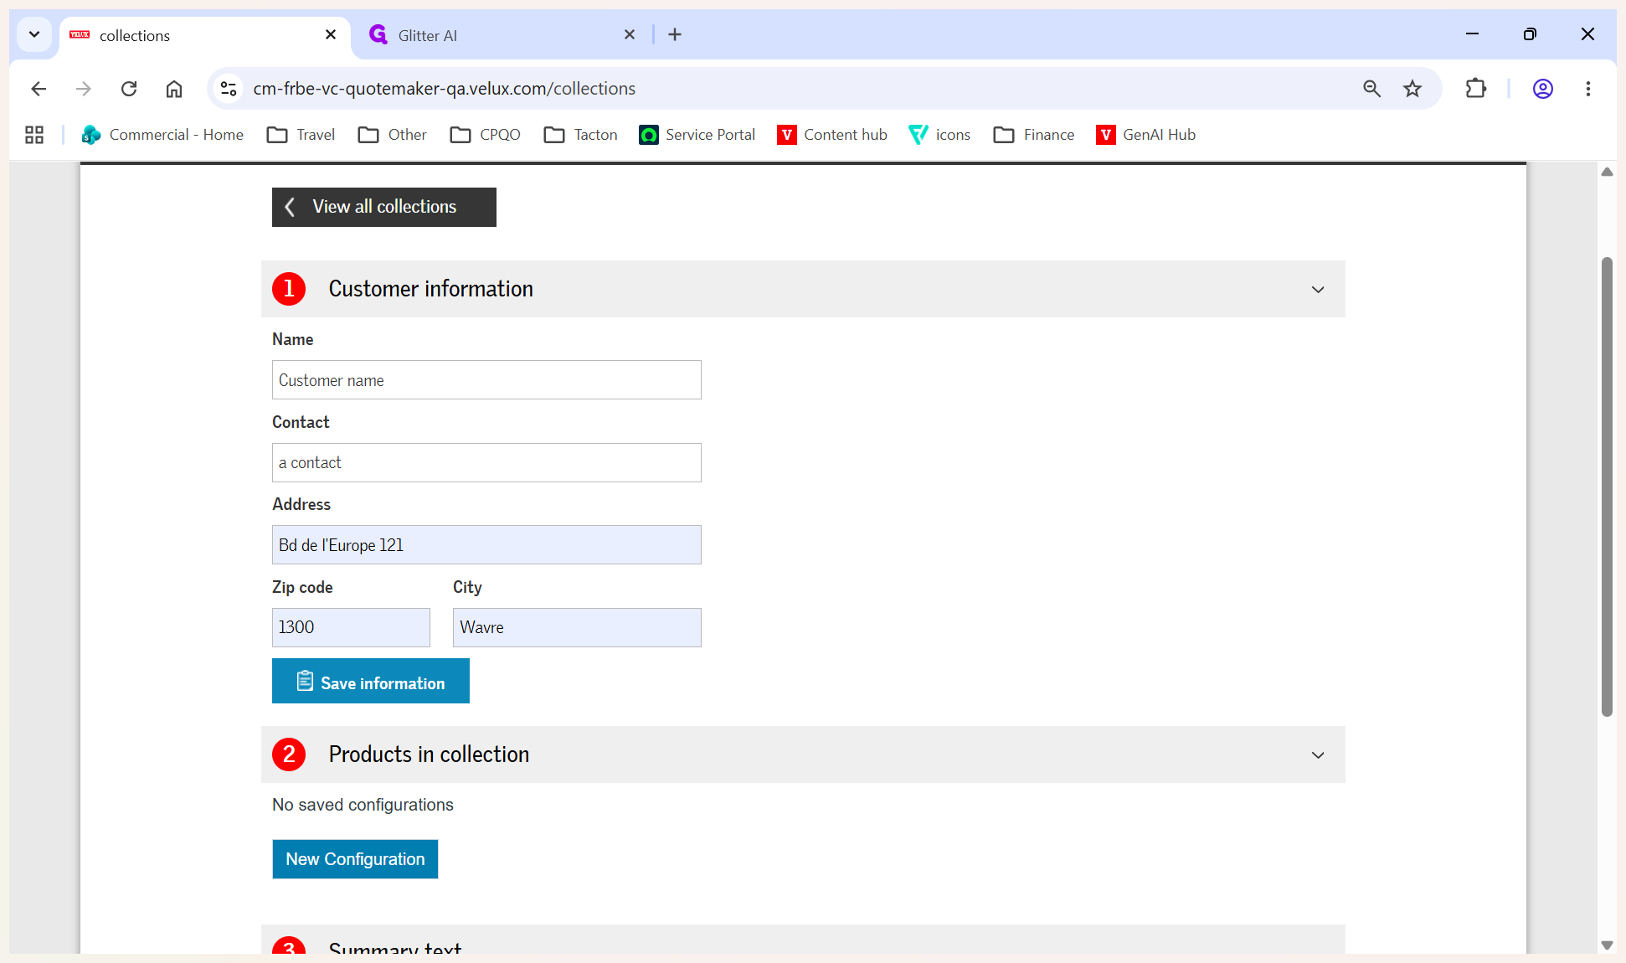The width and height of the screenshot is (1626, 963).
Task: Open the Travel bookmark folder
Action: point(301,135)
